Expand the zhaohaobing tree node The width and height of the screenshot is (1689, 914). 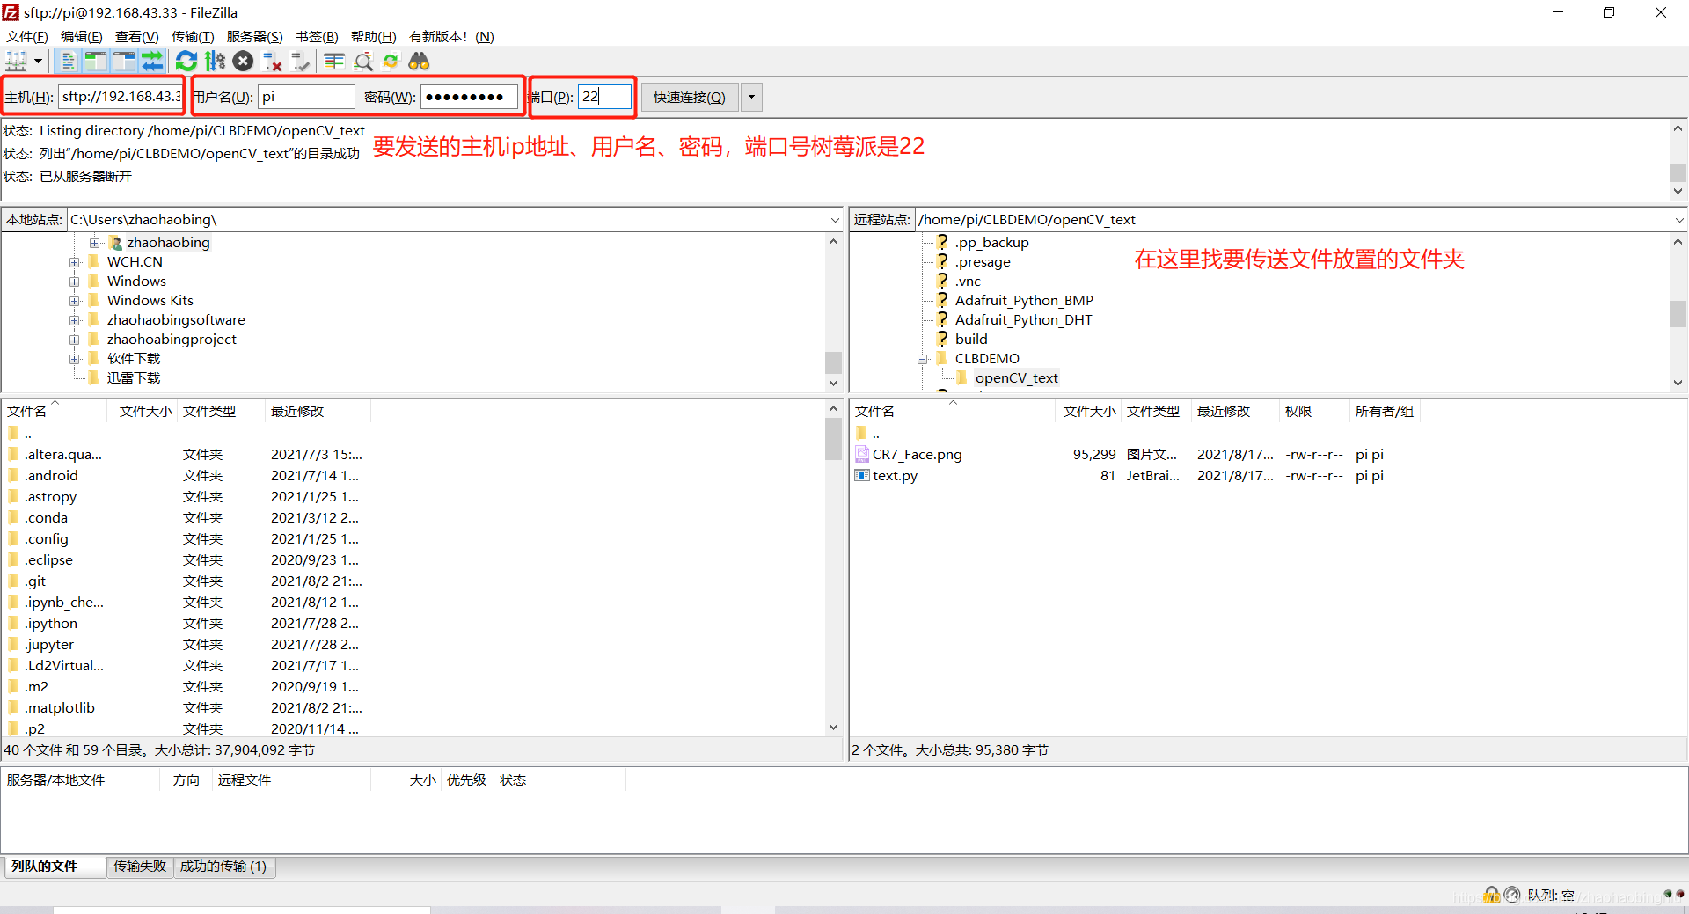pyautogui.click(x=95, y=243)
